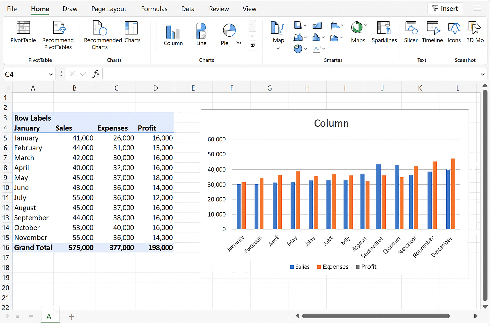Viewport: 490px width, 326px height.
Task: Select the Row Labels header cell
Action: coord(33,118)
